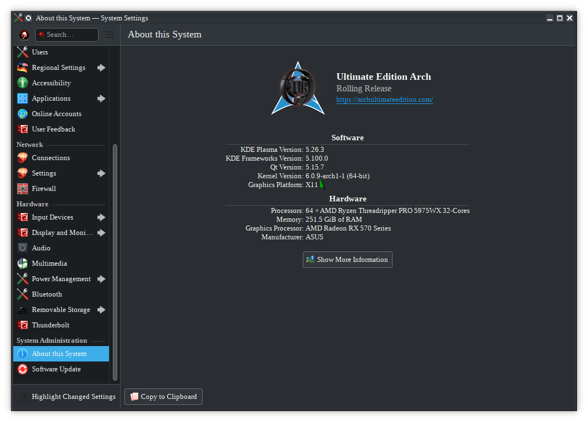Image resolution: width=588 pixels, height=422 pixels.
Task: Select the Software Update label in sidebar
Action: tap(56, 369)
